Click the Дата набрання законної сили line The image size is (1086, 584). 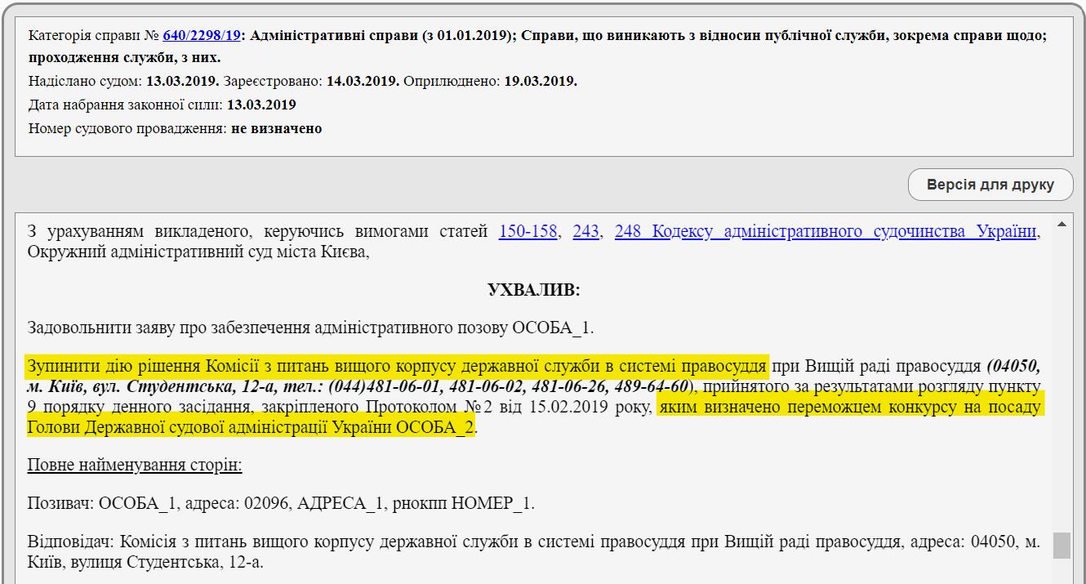(x=162, y=105)
